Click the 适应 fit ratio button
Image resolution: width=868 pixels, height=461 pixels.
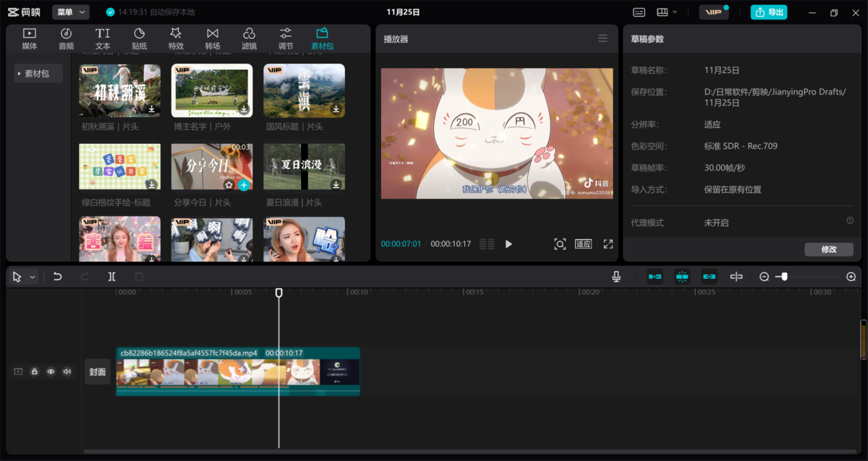(x=584, y=244)
